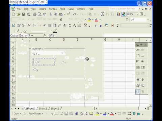The width and height of the screenshot is (162, 121).
Task: Toggle the Drawing toolbar icon
Action: 124,14
